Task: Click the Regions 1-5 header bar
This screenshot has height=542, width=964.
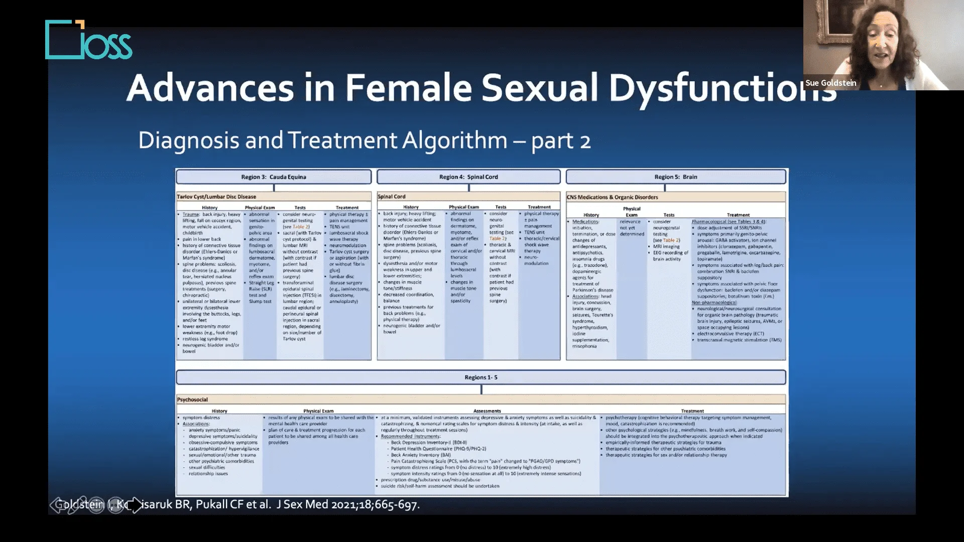Action: tap(481, 377)
